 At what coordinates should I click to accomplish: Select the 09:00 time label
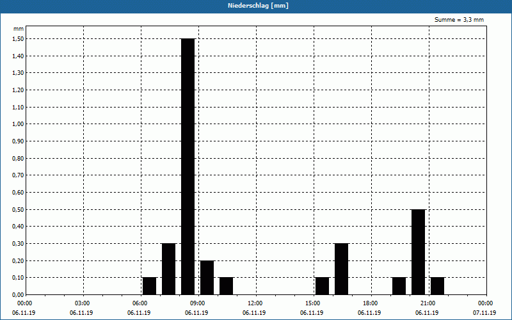coord(198,303)
